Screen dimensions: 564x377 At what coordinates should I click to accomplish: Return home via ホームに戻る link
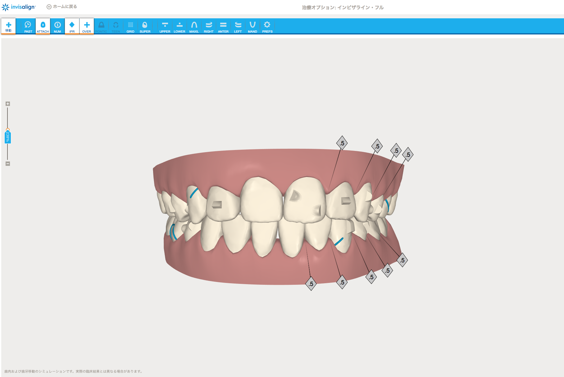(x=62, y=7)
